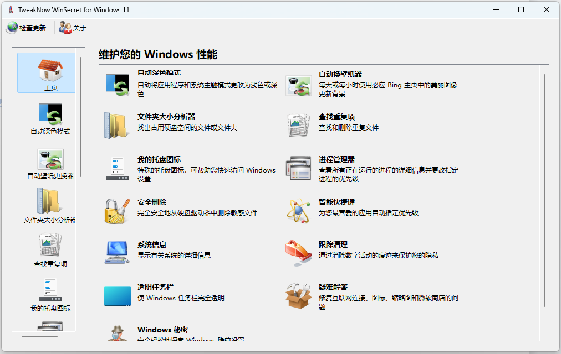Click the 系统信息 computer icon
The width and height of the screenshot is (561, 354).
point(118,252)
